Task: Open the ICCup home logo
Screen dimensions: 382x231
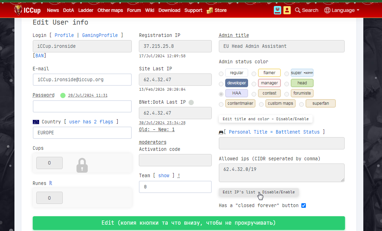Action: click(x=27, y=10)
